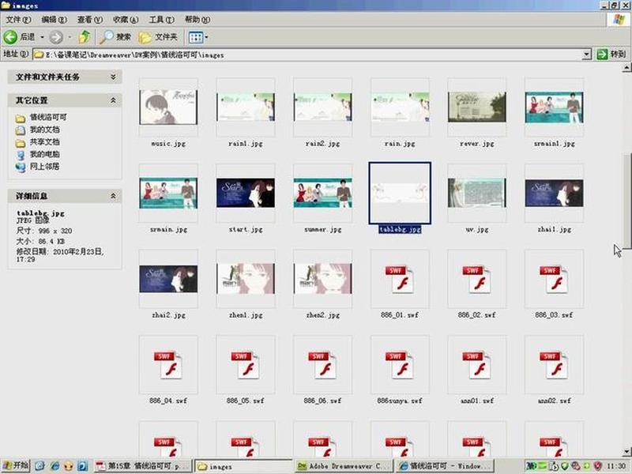Open the Tools menu

point(162,19)
